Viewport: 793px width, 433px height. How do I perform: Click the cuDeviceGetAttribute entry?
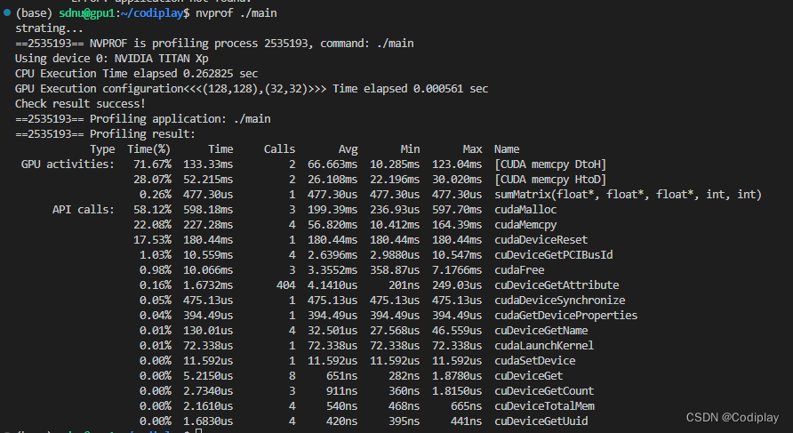557,285
